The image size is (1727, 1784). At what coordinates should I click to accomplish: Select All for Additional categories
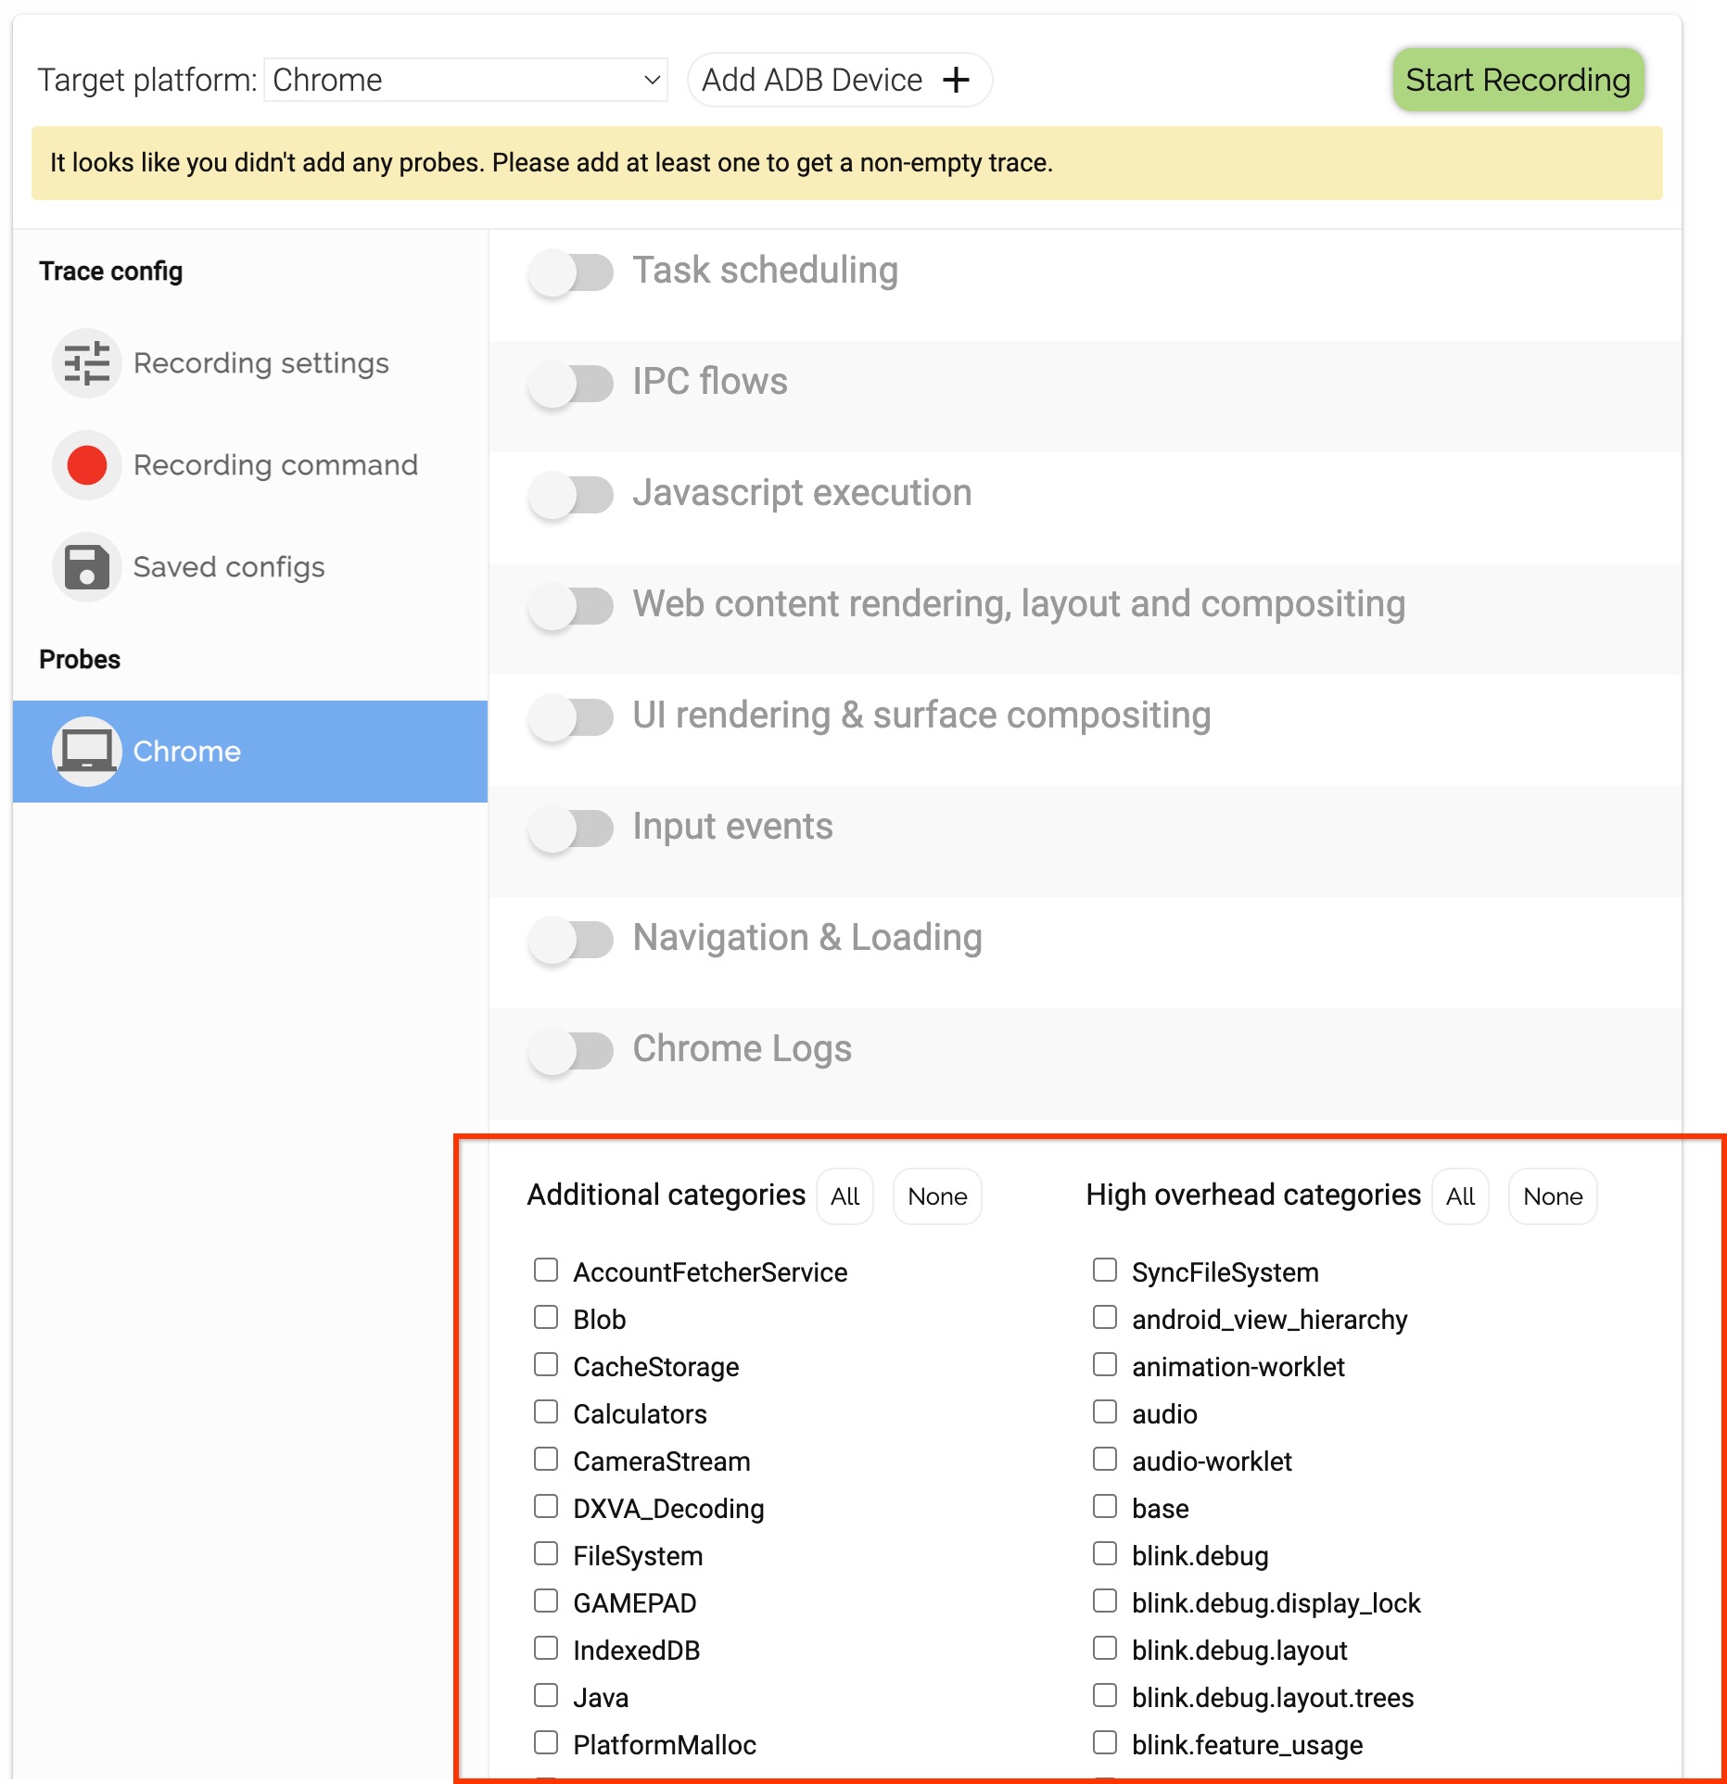844,1196
